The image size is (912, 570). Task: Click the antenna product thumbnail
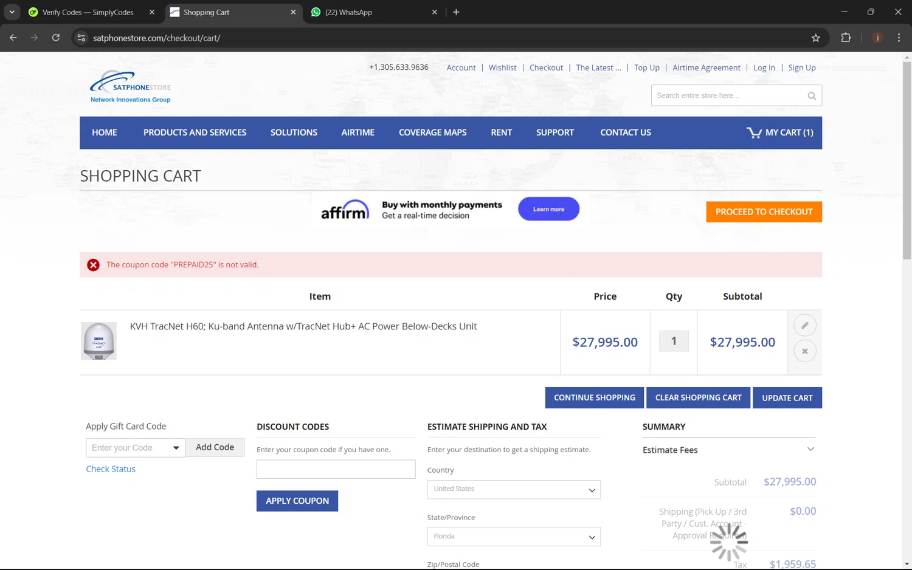tap(98, 342)
